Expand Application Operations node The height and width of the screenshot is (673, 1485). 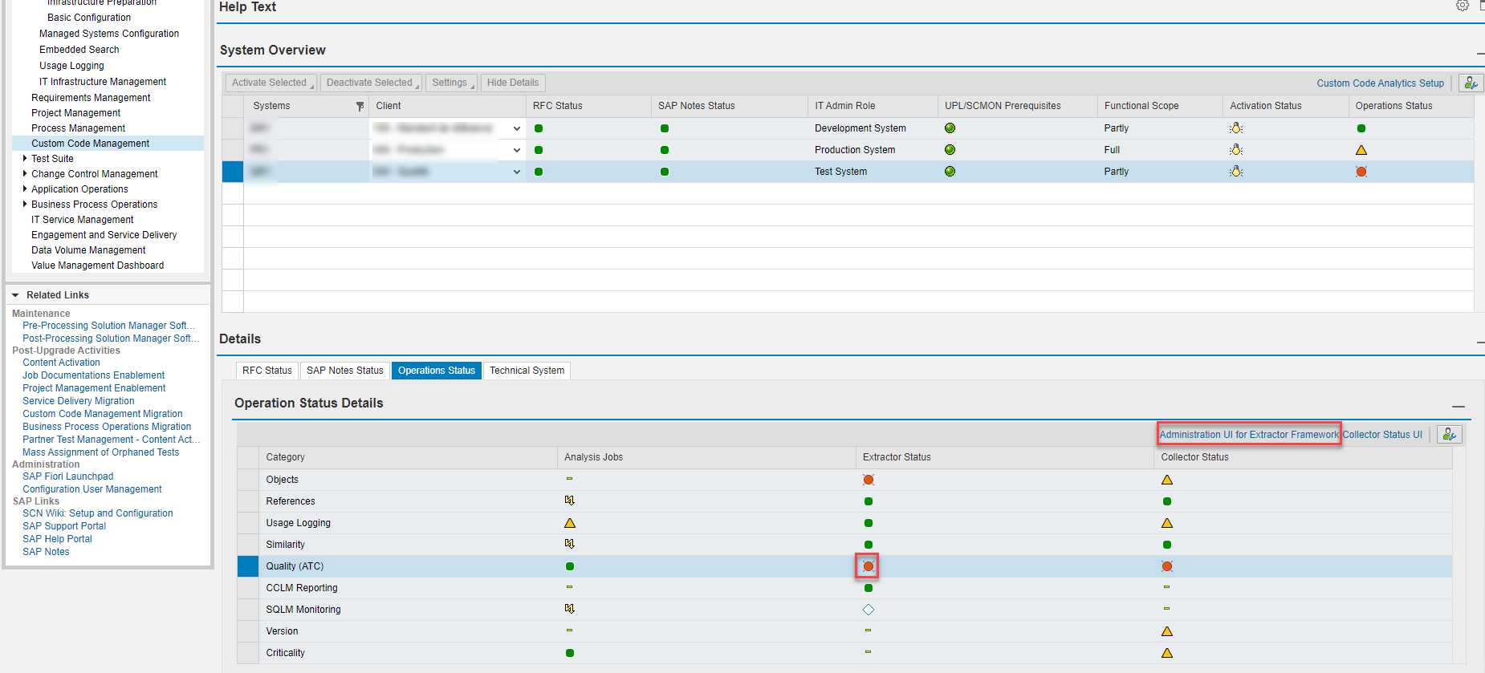pyautogui.click(x=25, y=189)
